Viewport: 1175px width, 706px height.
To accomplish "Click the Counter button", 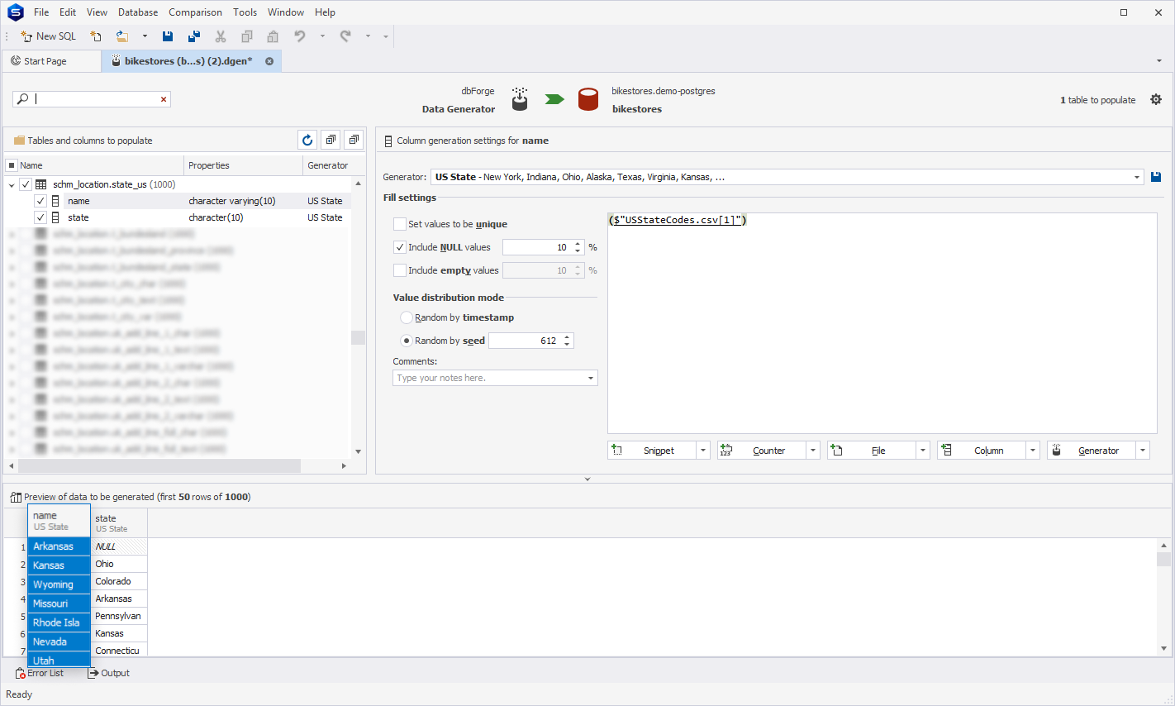I will point(763,451).
